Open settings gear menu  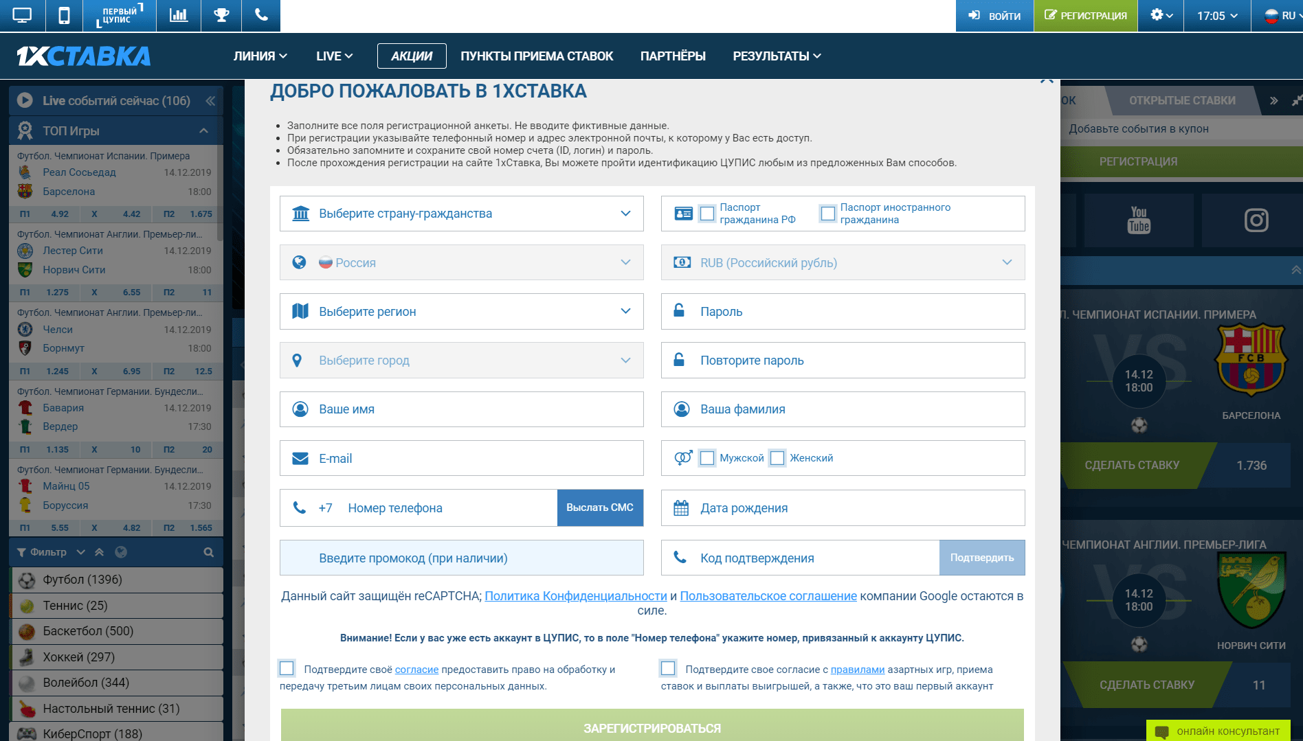tap(1161, 15)
